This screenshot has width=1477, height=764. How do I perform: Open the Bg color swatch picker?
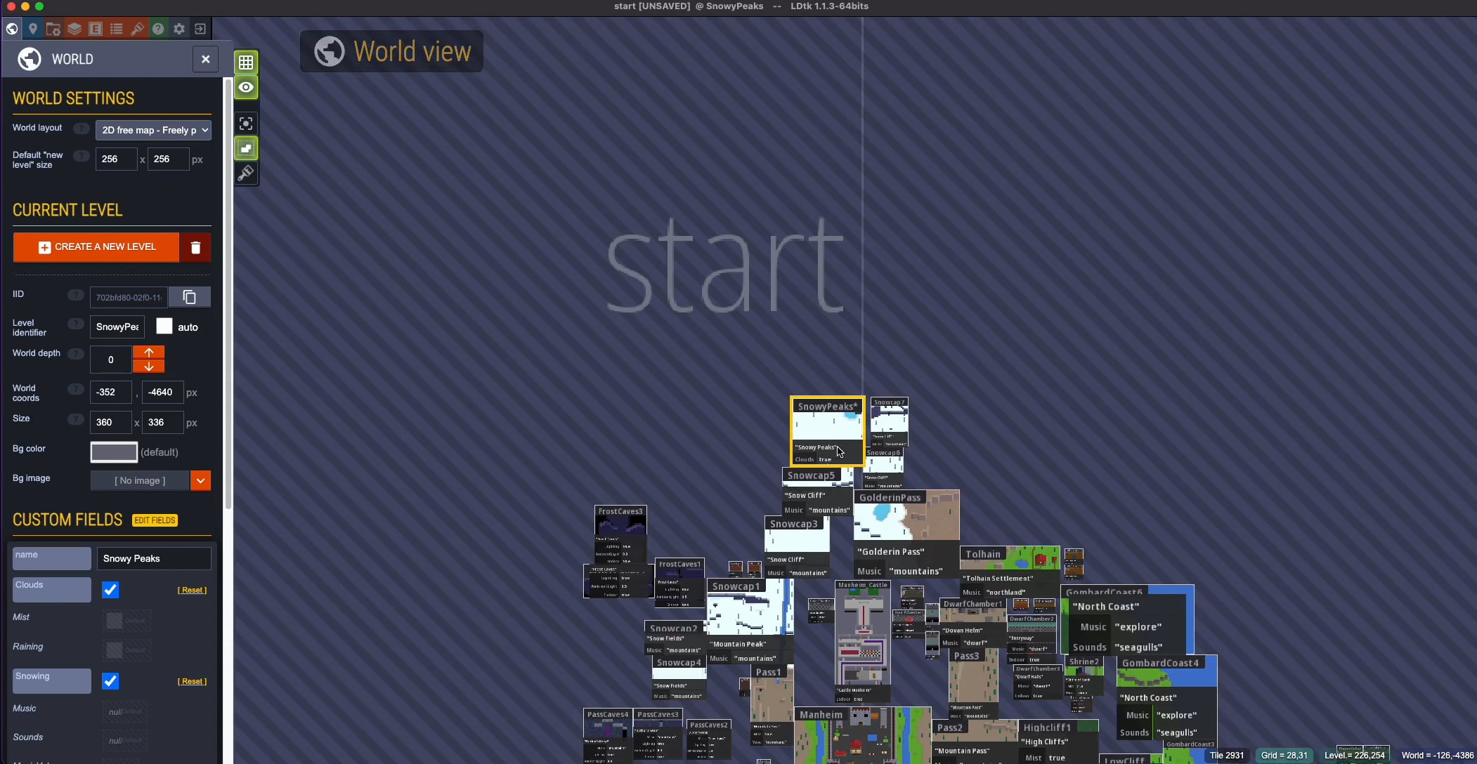(x=113, y=452)
